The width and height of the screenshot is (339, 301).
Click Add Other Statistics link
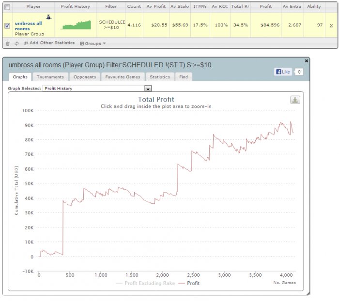[50, 43]
